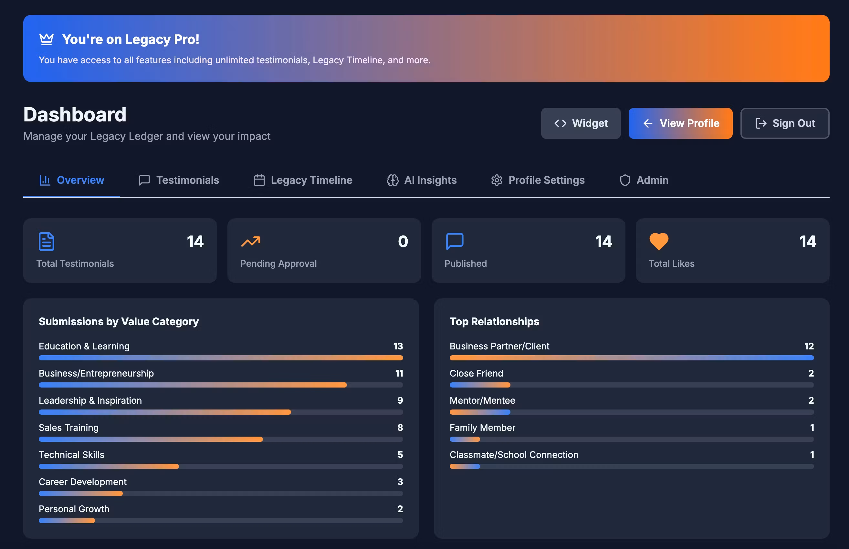Click the Total Likes count 14
Image resolution: width=849 pixels, height=549 pixels.
(x=807, y=241)
